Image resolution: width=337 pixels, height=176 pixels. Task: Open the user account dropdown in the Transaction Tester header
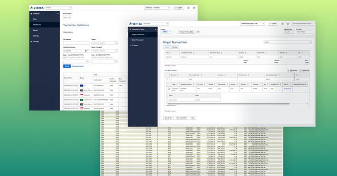coord(304,24)
